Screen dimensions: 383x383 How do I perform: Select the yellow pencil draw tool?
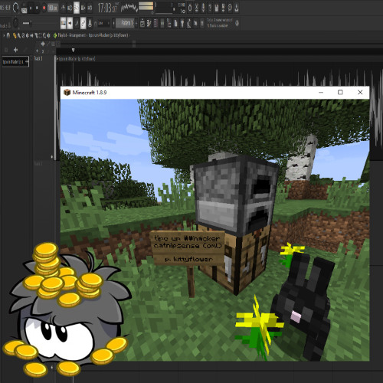pos(15,35)
